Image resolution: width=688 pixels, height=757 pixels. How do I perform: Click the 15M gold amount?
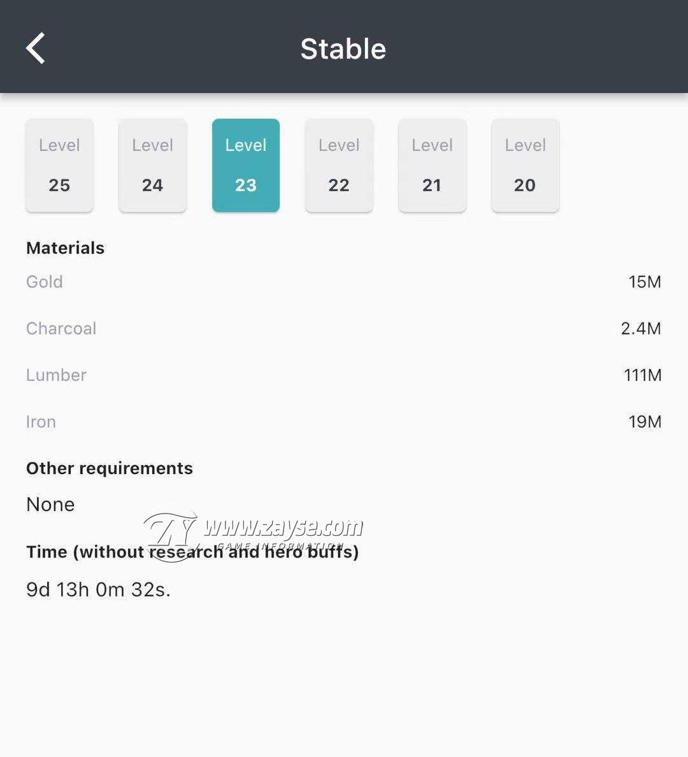(645, 282)
